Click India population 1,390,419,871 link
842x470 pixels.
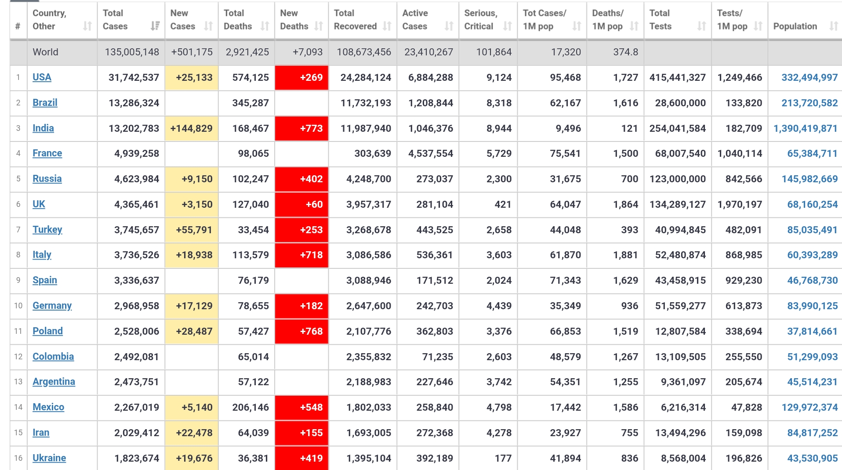(x=806, y=128)
